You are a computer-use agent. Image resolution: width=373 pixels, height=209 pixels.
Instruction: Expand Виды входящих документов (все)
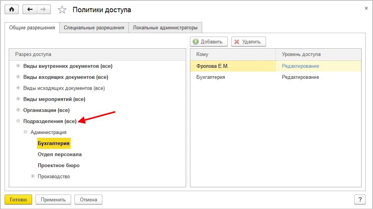point(18,77)
